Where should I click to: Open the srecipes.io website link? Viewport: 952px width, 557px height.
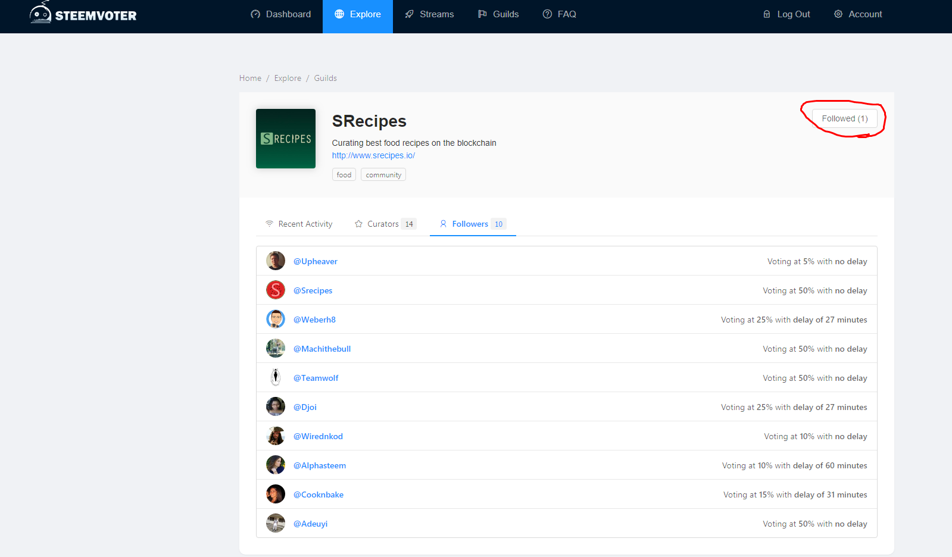[x=373, y=155]
